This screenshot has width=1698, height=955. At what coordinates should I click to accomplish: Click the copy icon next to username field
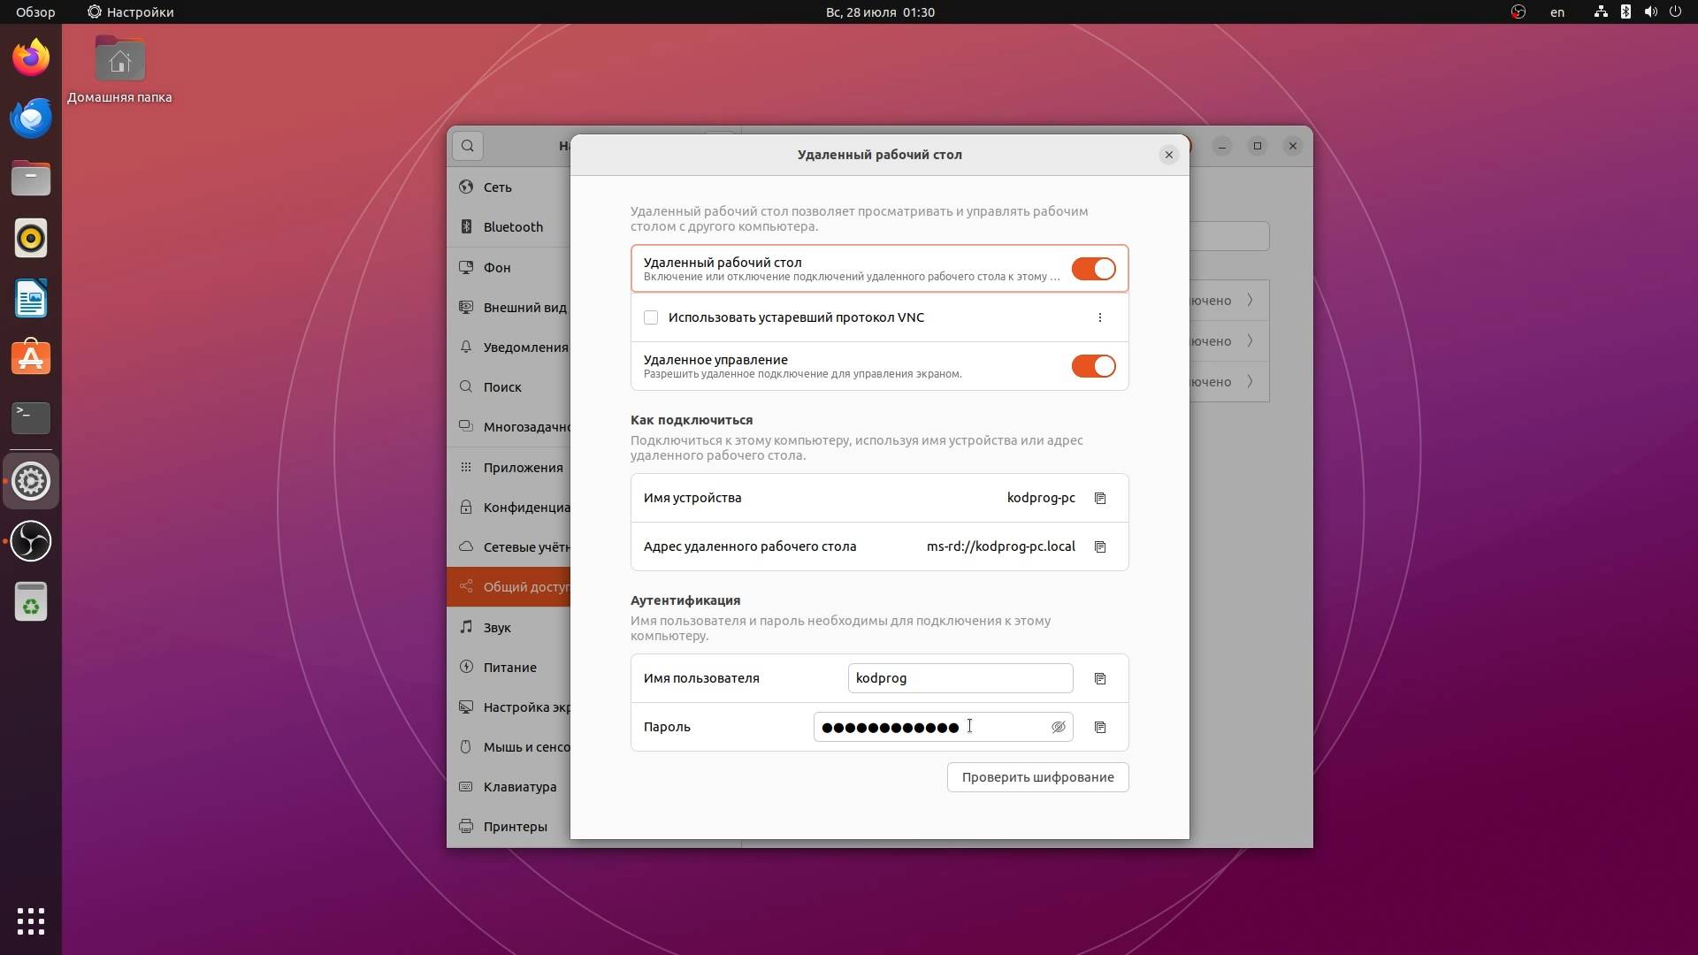[x=1100, y=677]
